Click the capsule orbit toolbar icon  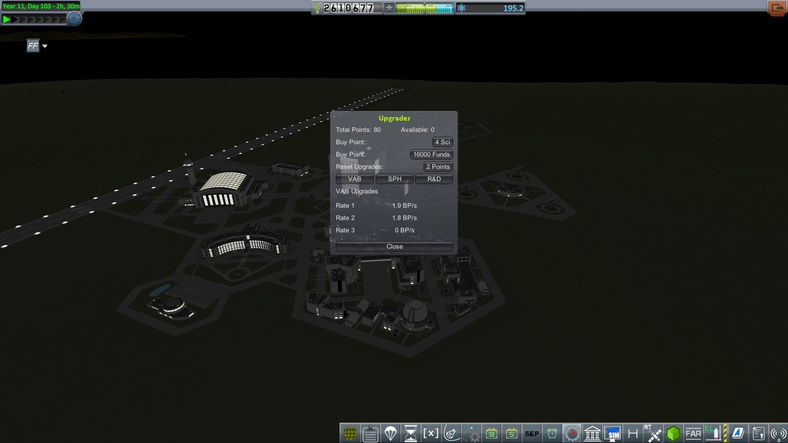click(x=451, y=434)
